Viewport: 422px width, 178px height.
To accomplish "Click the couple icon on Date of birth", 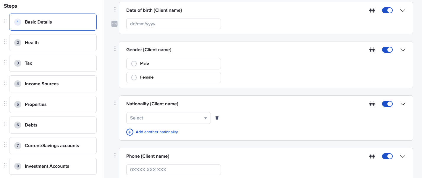I will [x=372, y=11].
